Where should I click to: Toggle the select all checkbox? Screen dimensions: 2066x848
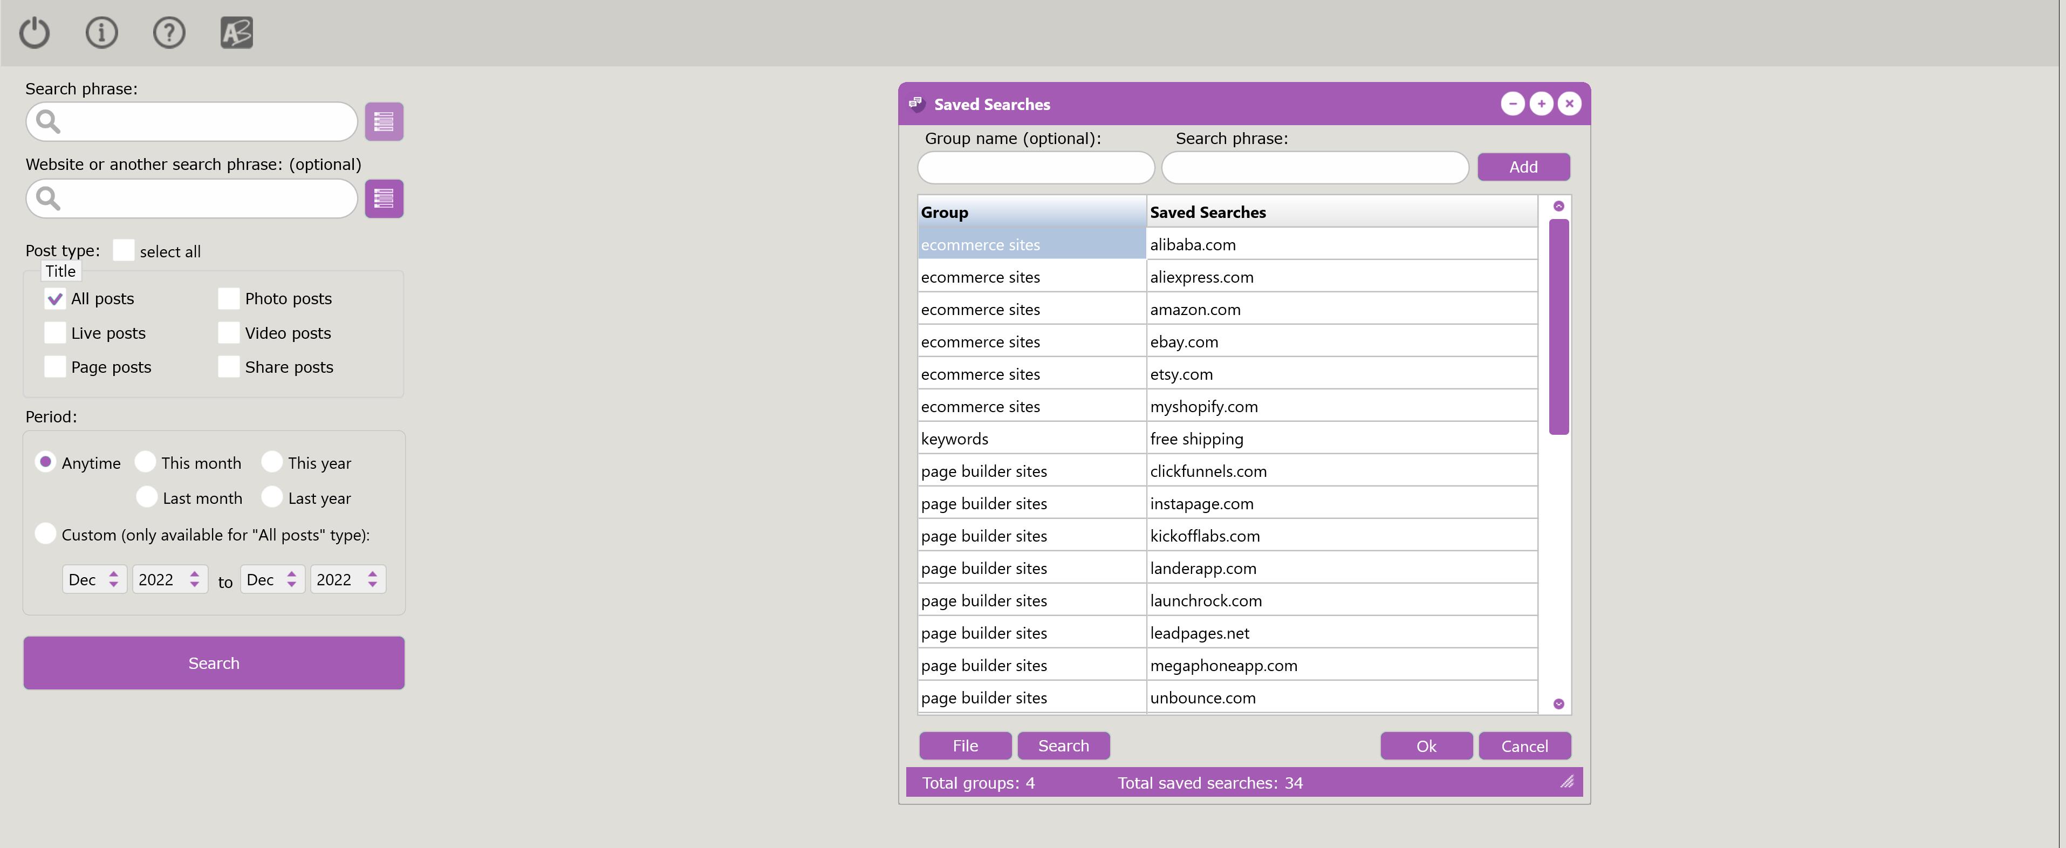124,250
